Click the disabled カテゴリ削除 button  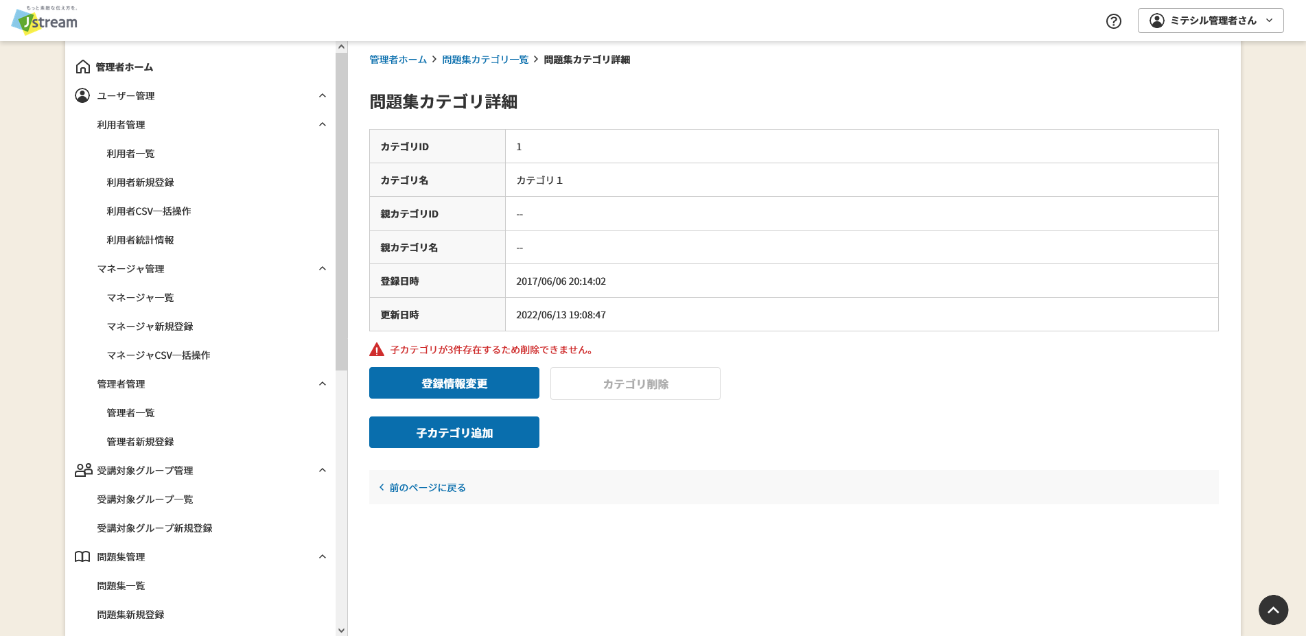pyautogui.click(x=635, y=384)
